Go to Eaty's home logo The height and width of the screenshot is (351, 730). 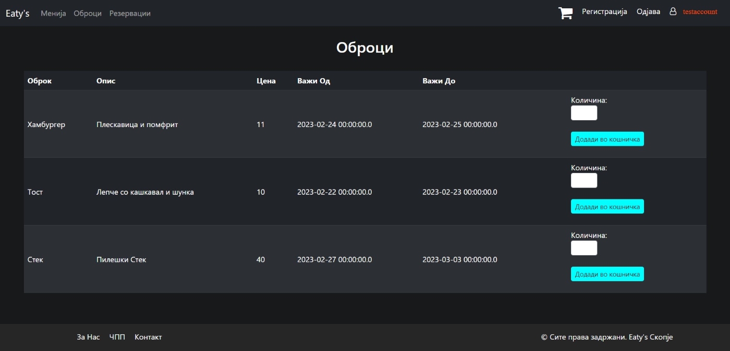click(x=17, y=14)
